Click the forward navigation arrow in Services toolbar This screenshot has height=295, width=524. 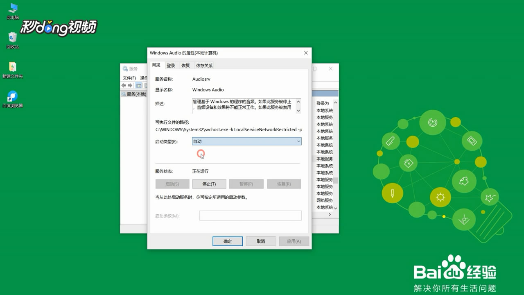tap(129, 85)
